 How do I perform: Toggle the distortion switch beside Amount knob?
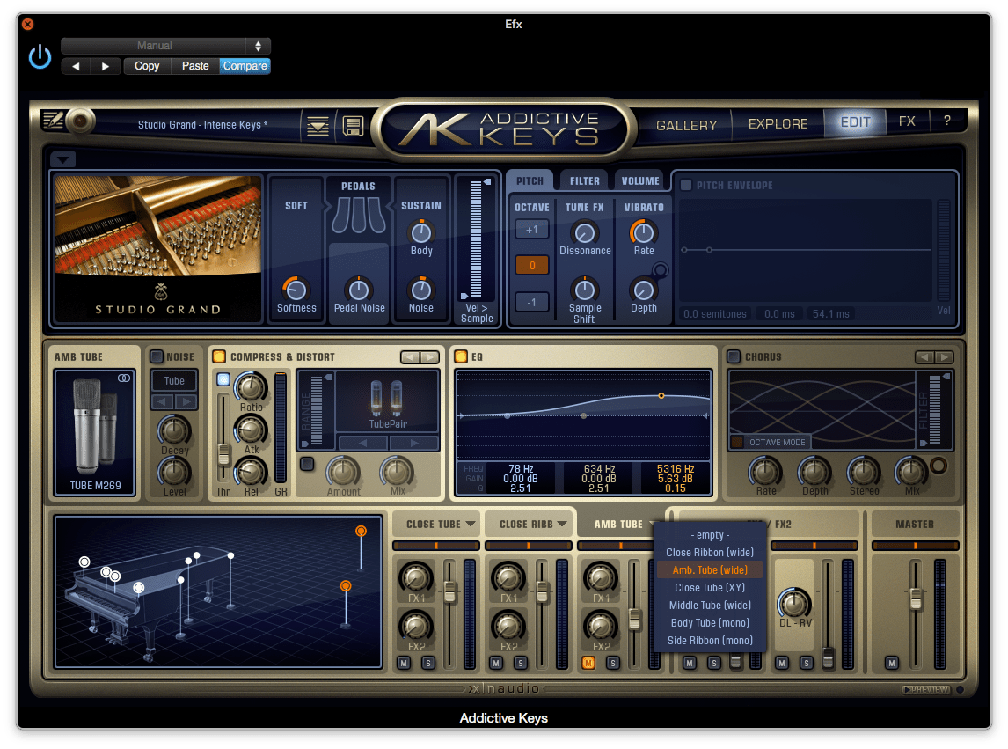coord(307,463)
